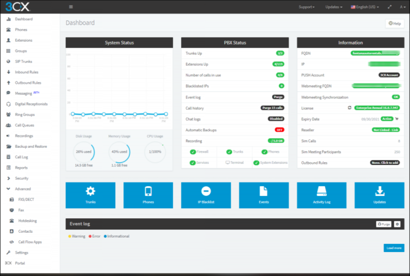Open the Support dropdown menu

306,7
